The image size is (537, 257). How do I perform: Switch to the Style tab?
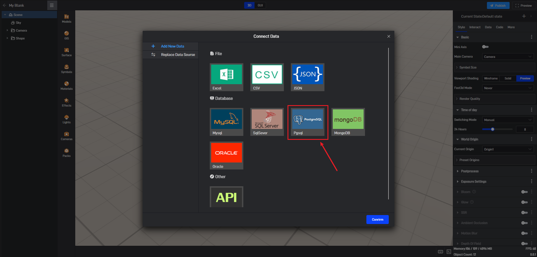click(x=461, y=27)
